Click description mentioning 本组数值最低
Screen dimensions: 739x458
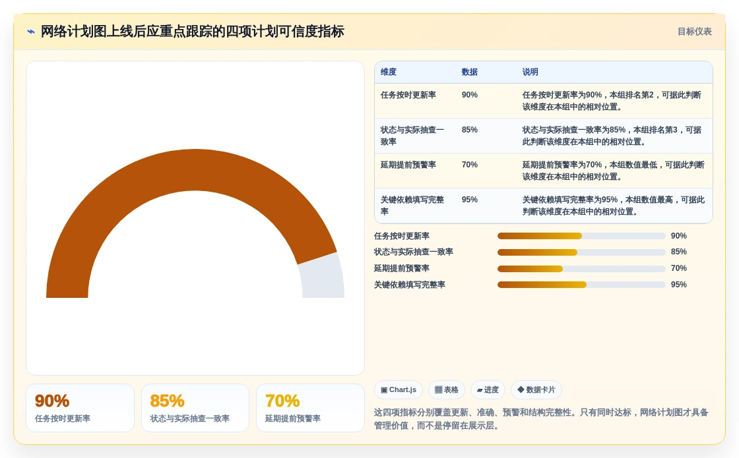(613, 171)
